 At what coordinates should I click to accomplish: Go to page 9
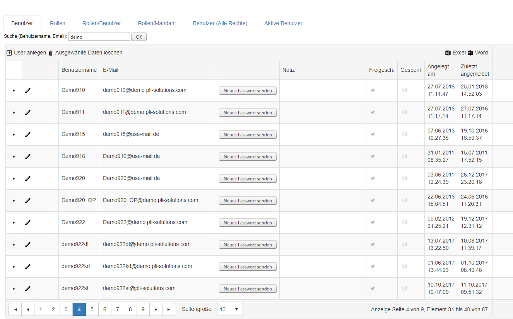click(143, 309)
